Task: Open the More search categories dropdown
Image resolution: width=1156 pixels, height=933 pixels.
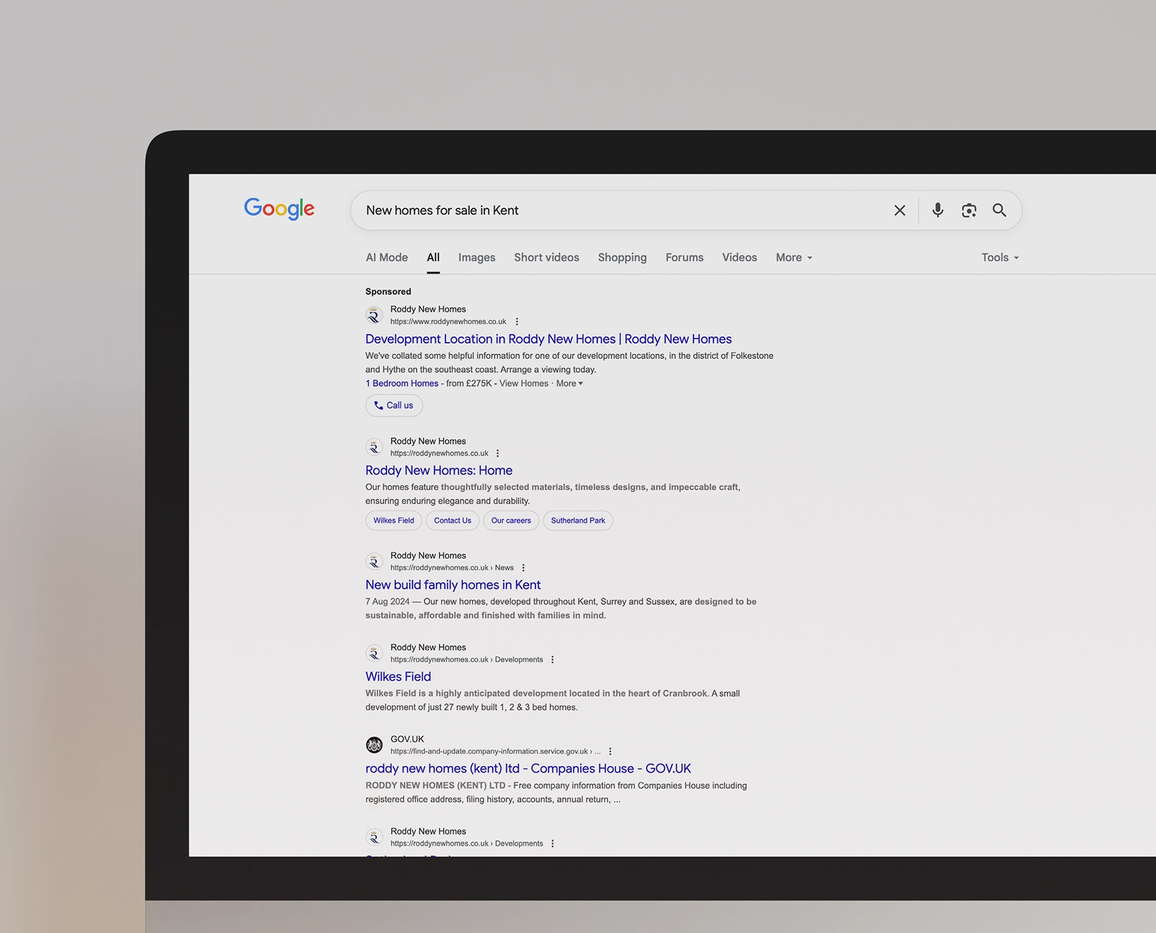Action: coord(793,257)
